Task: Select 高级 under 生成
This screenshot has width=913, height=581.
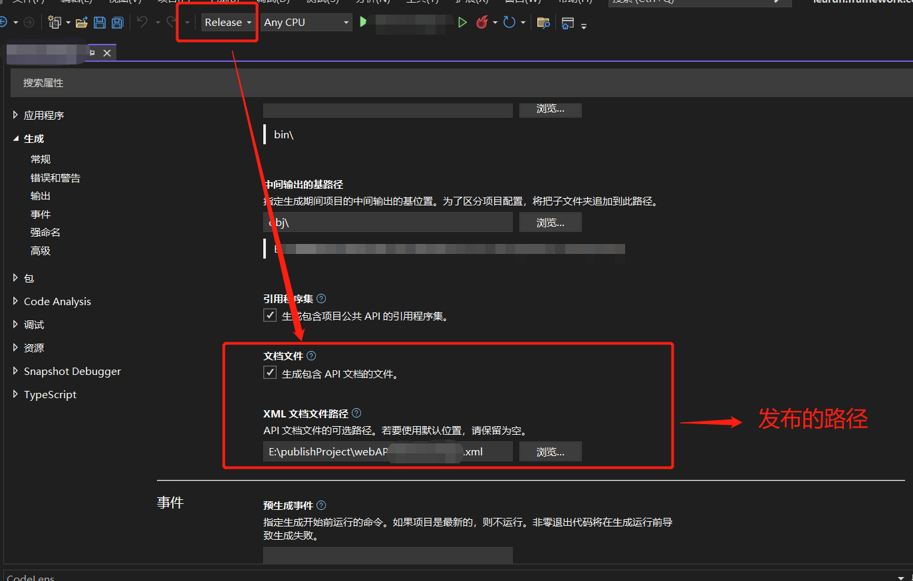Action: (x=41, y=251)
